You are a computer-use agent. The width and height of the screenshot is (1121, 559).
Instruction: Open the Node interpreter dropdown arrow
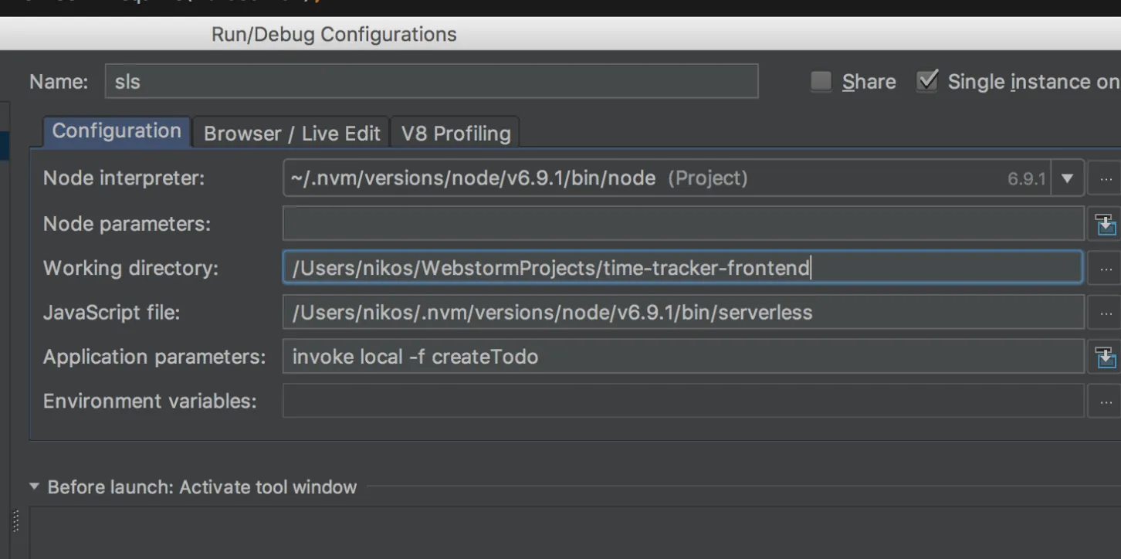(1067, 178)
